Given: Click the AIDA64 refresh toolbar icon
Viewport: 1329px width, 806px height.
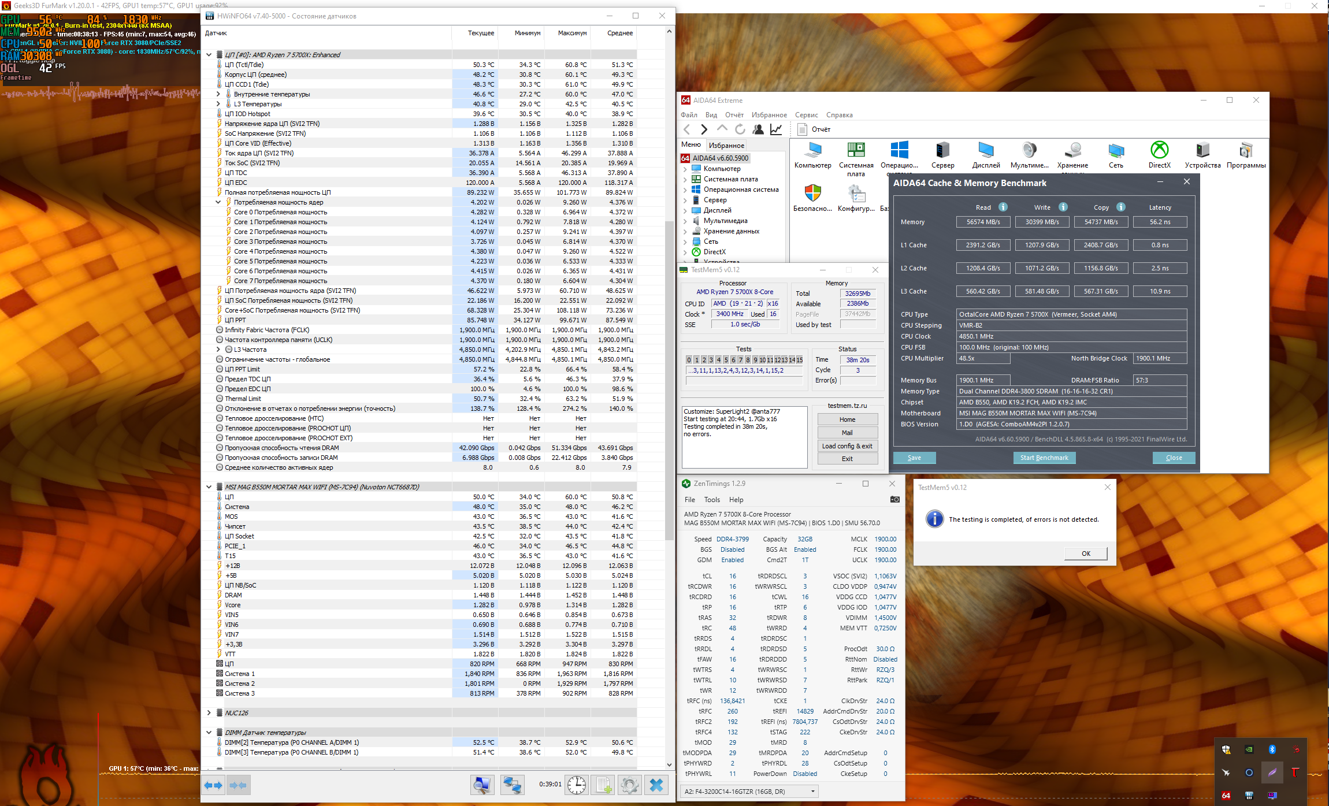Looking at the screenshot, I should point(740,129).
